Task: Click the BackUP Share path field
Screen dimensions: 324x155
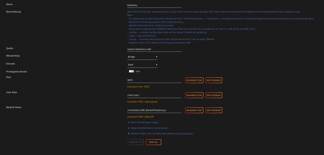Action: click(154, 110)
